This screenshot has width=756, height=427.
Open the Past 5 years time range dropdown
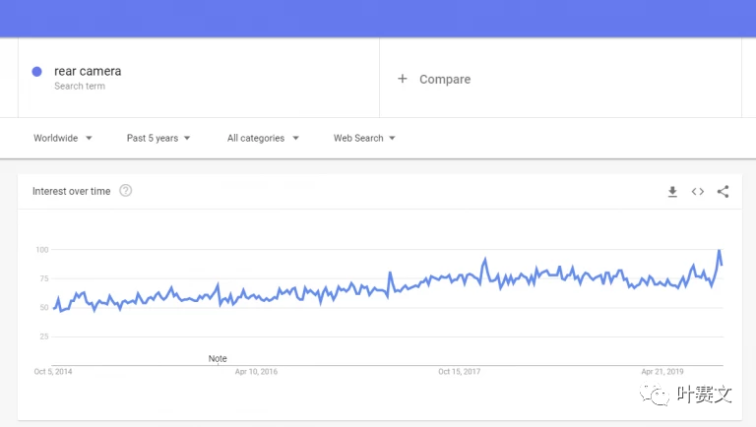click(158, 139)
